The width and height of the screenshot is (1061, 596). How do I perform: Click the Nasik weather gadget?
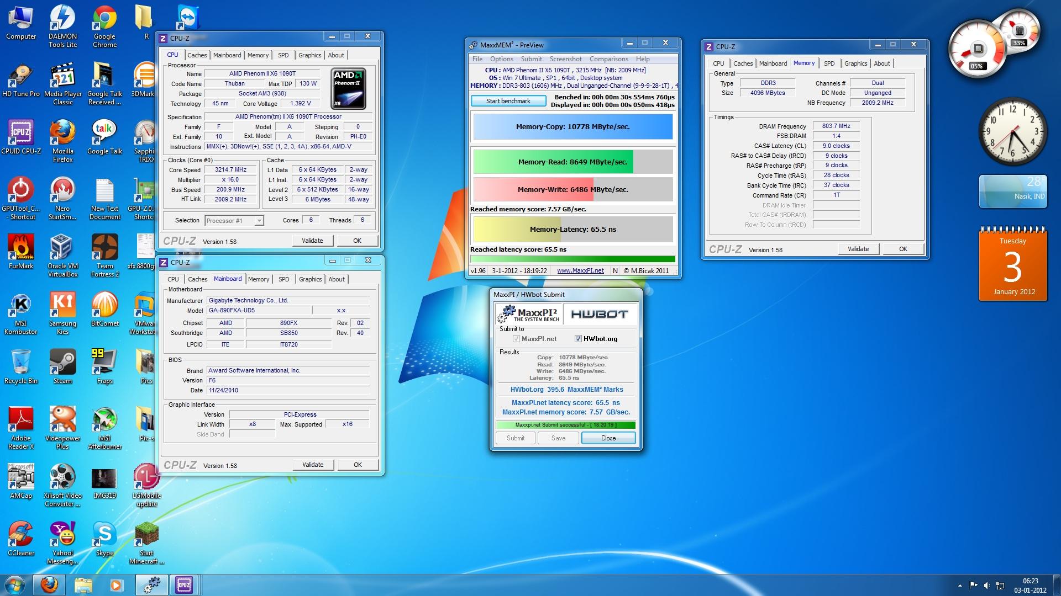1013,191
